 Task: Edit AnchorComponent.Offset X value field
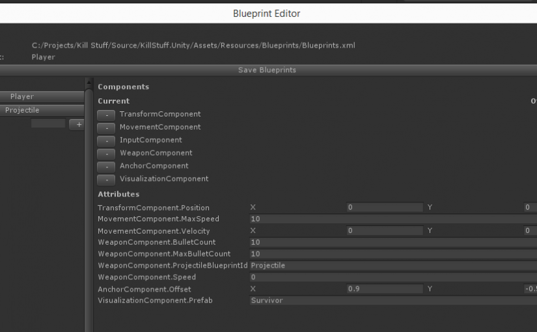pos(384,289)
